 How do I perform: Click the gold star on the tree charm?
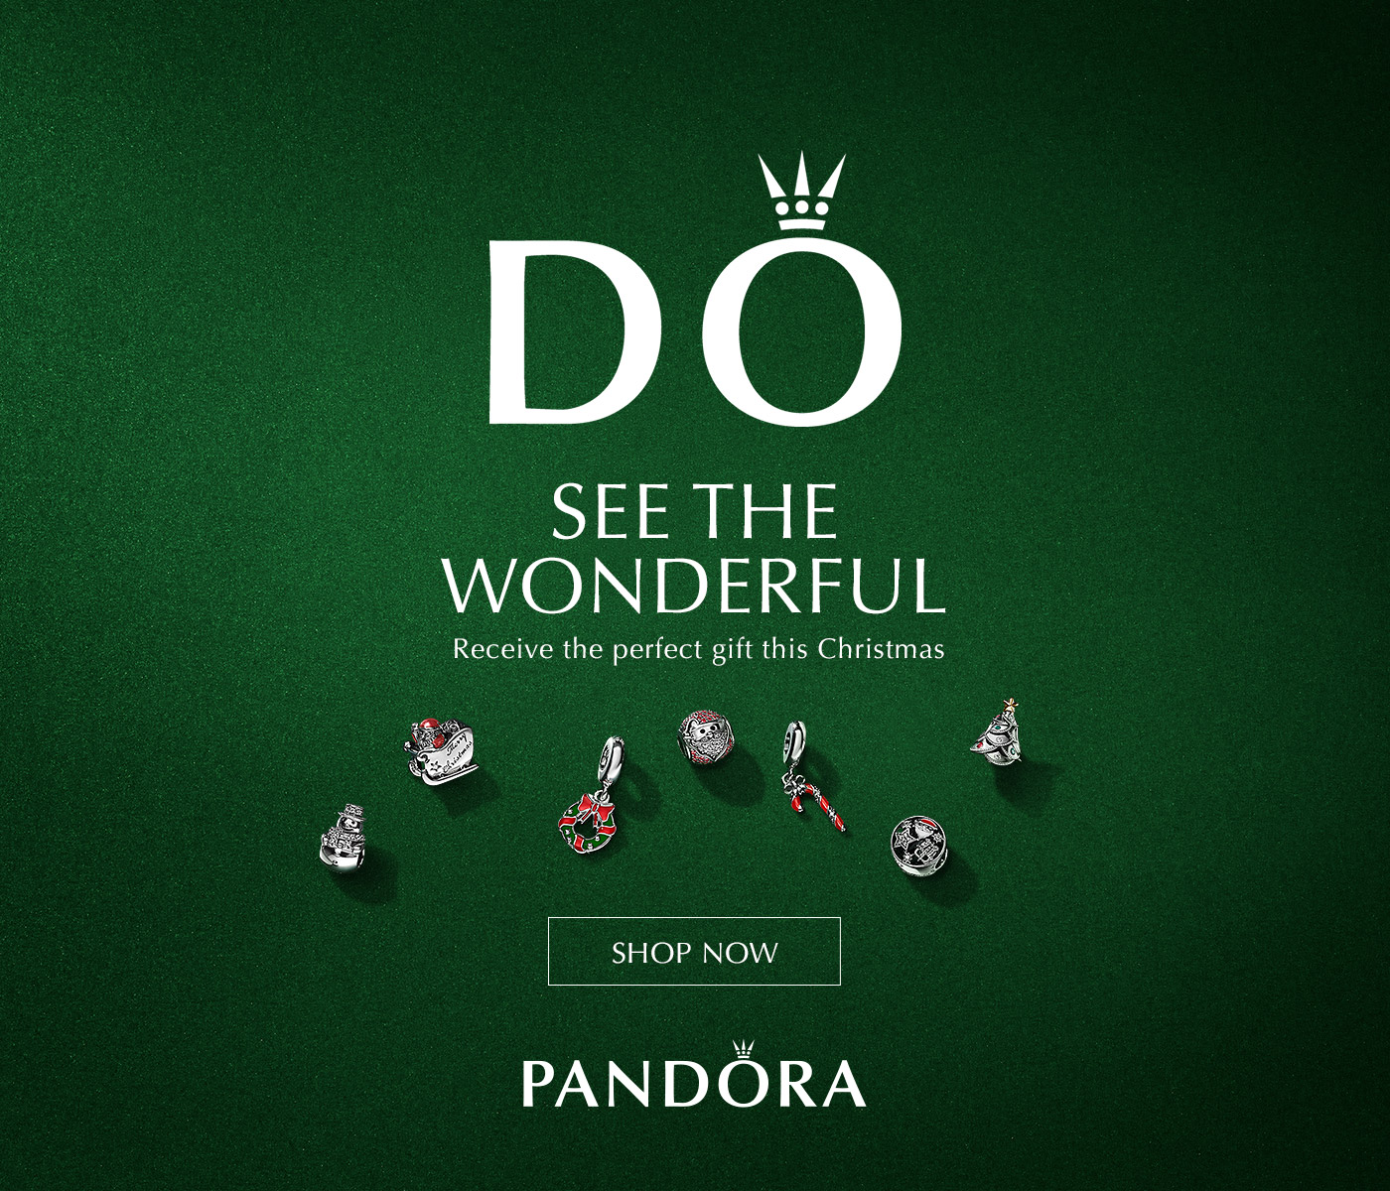pyautogui.click(x=1010, y=705)
